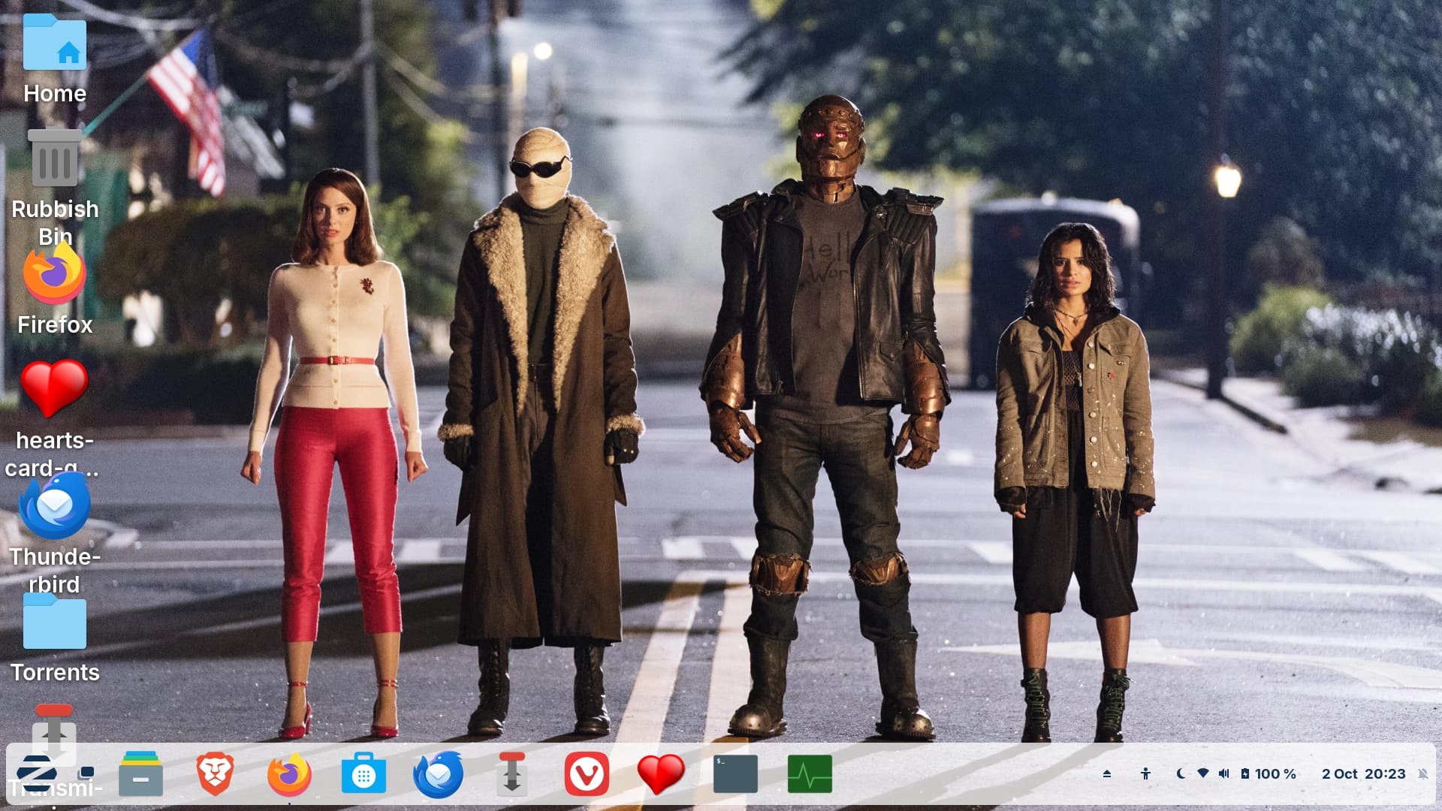Launch System Monitor from the taskbar
Viewport: 1442px width, 811px height.
(x=810, y=774)
